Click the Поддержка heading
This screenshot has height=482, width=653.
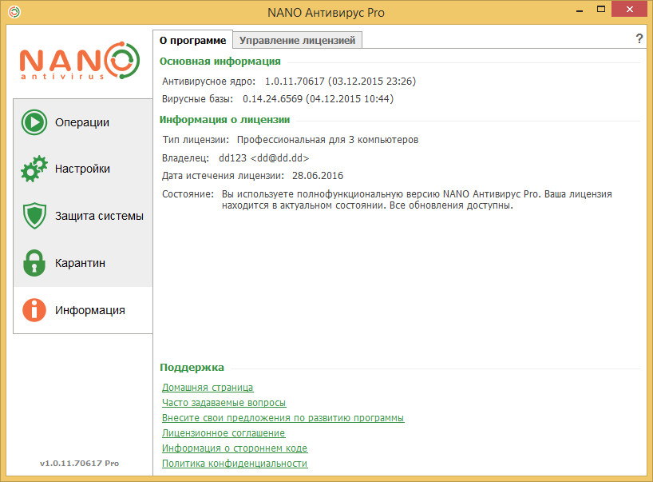[x=192, y=368]
